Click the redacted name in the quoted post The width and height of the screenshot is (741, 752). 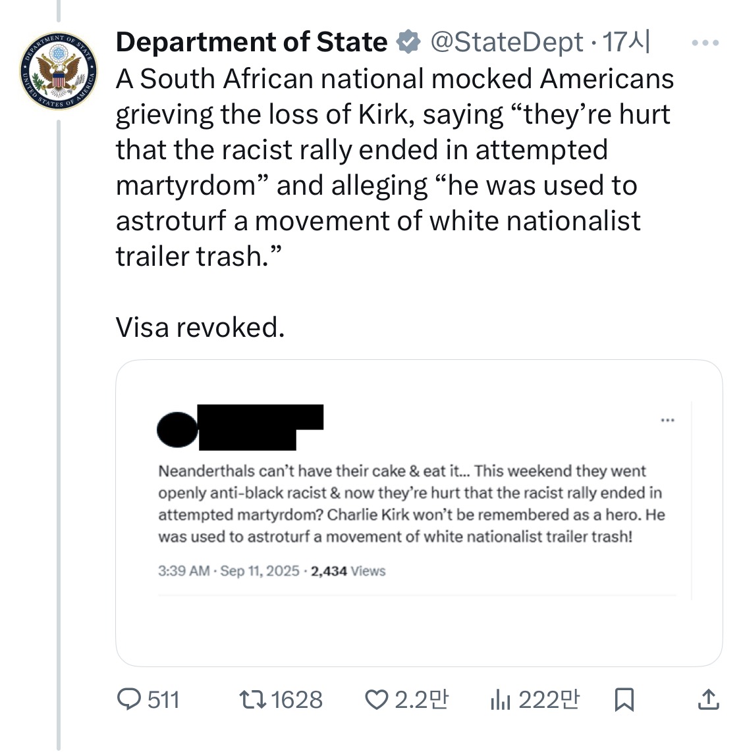tap(260, 426)
